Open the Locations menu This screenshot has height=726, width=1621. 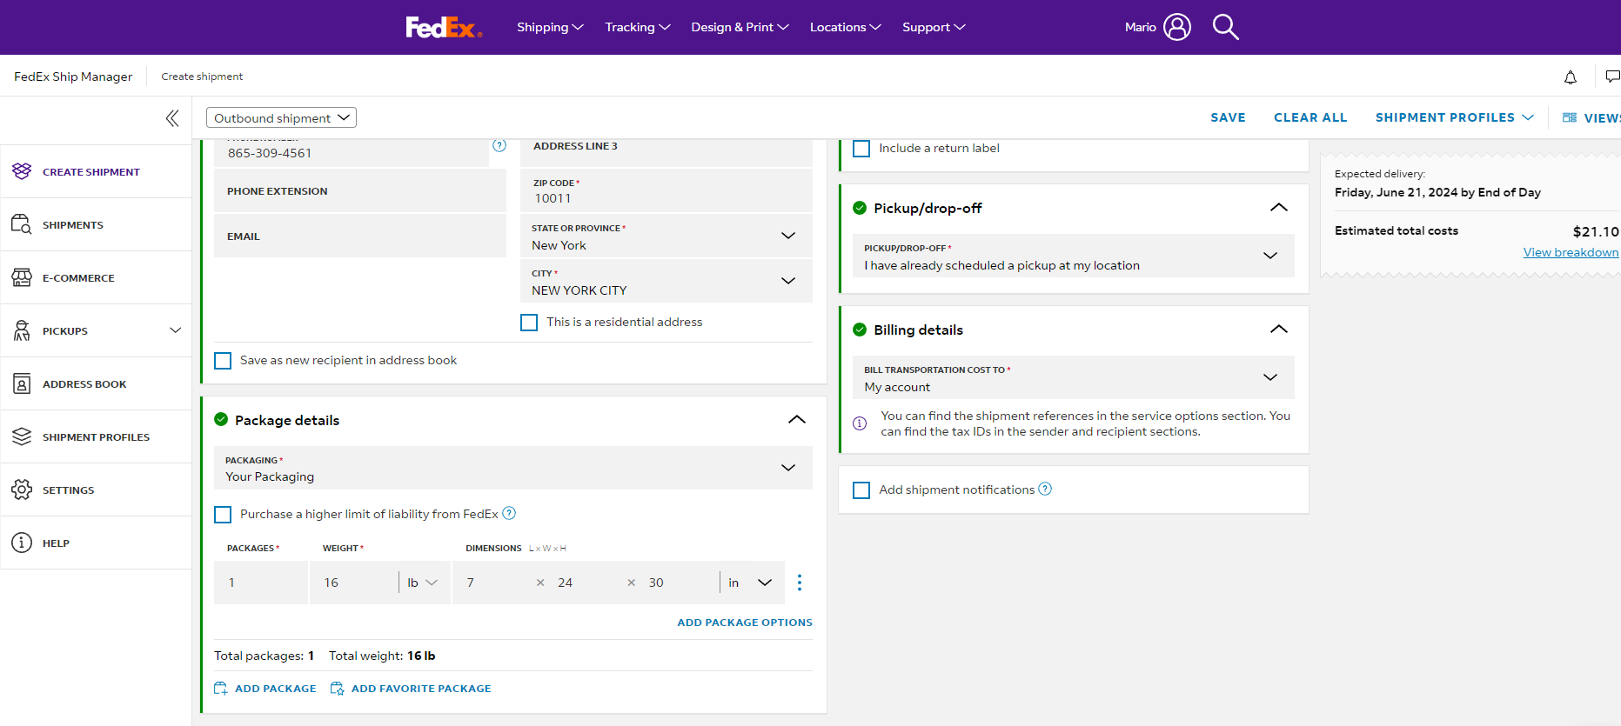tap(845, 27)
